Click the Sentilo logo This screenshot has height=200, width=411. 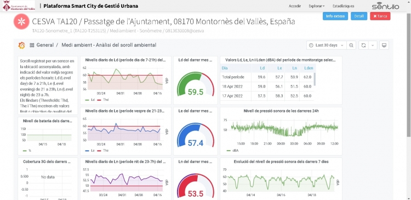pos(385,6)
